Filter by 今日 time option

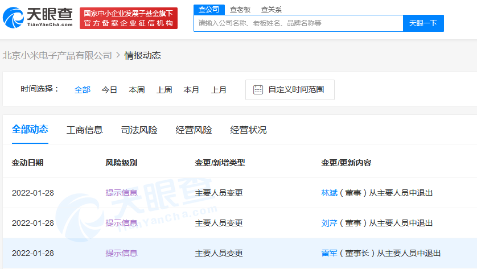[109, 90]
